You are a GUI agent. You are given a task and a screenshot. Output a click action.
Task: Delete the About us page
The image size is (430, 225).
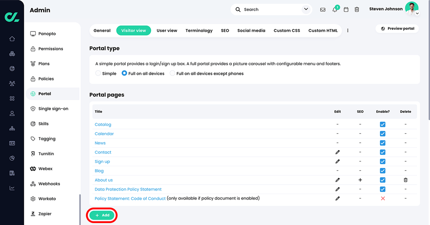coord(406,180)
